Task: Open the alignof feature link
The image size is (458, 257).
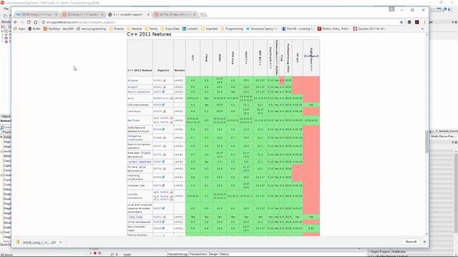Action: (132, 87)
